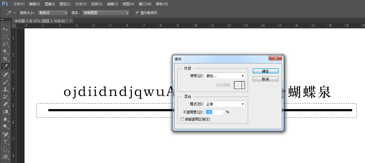Close the 填充 dialog with X

click(275, 58)
